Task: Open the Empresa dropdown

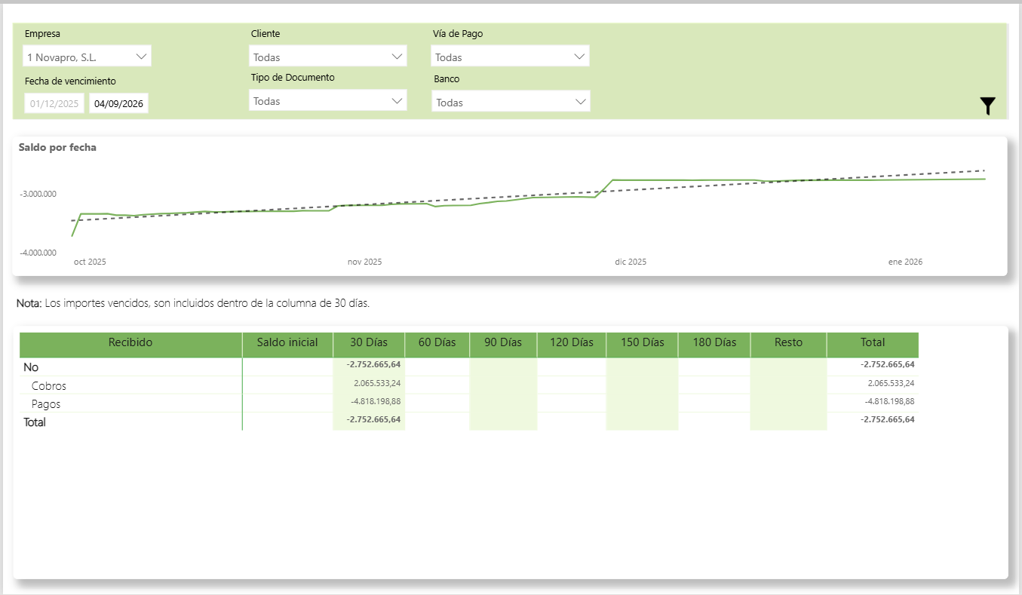Action: [87, 57]
